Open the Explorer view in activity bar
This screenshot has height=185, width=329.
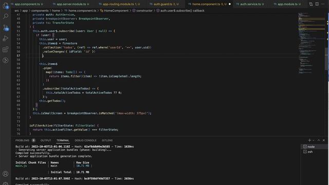6,6
